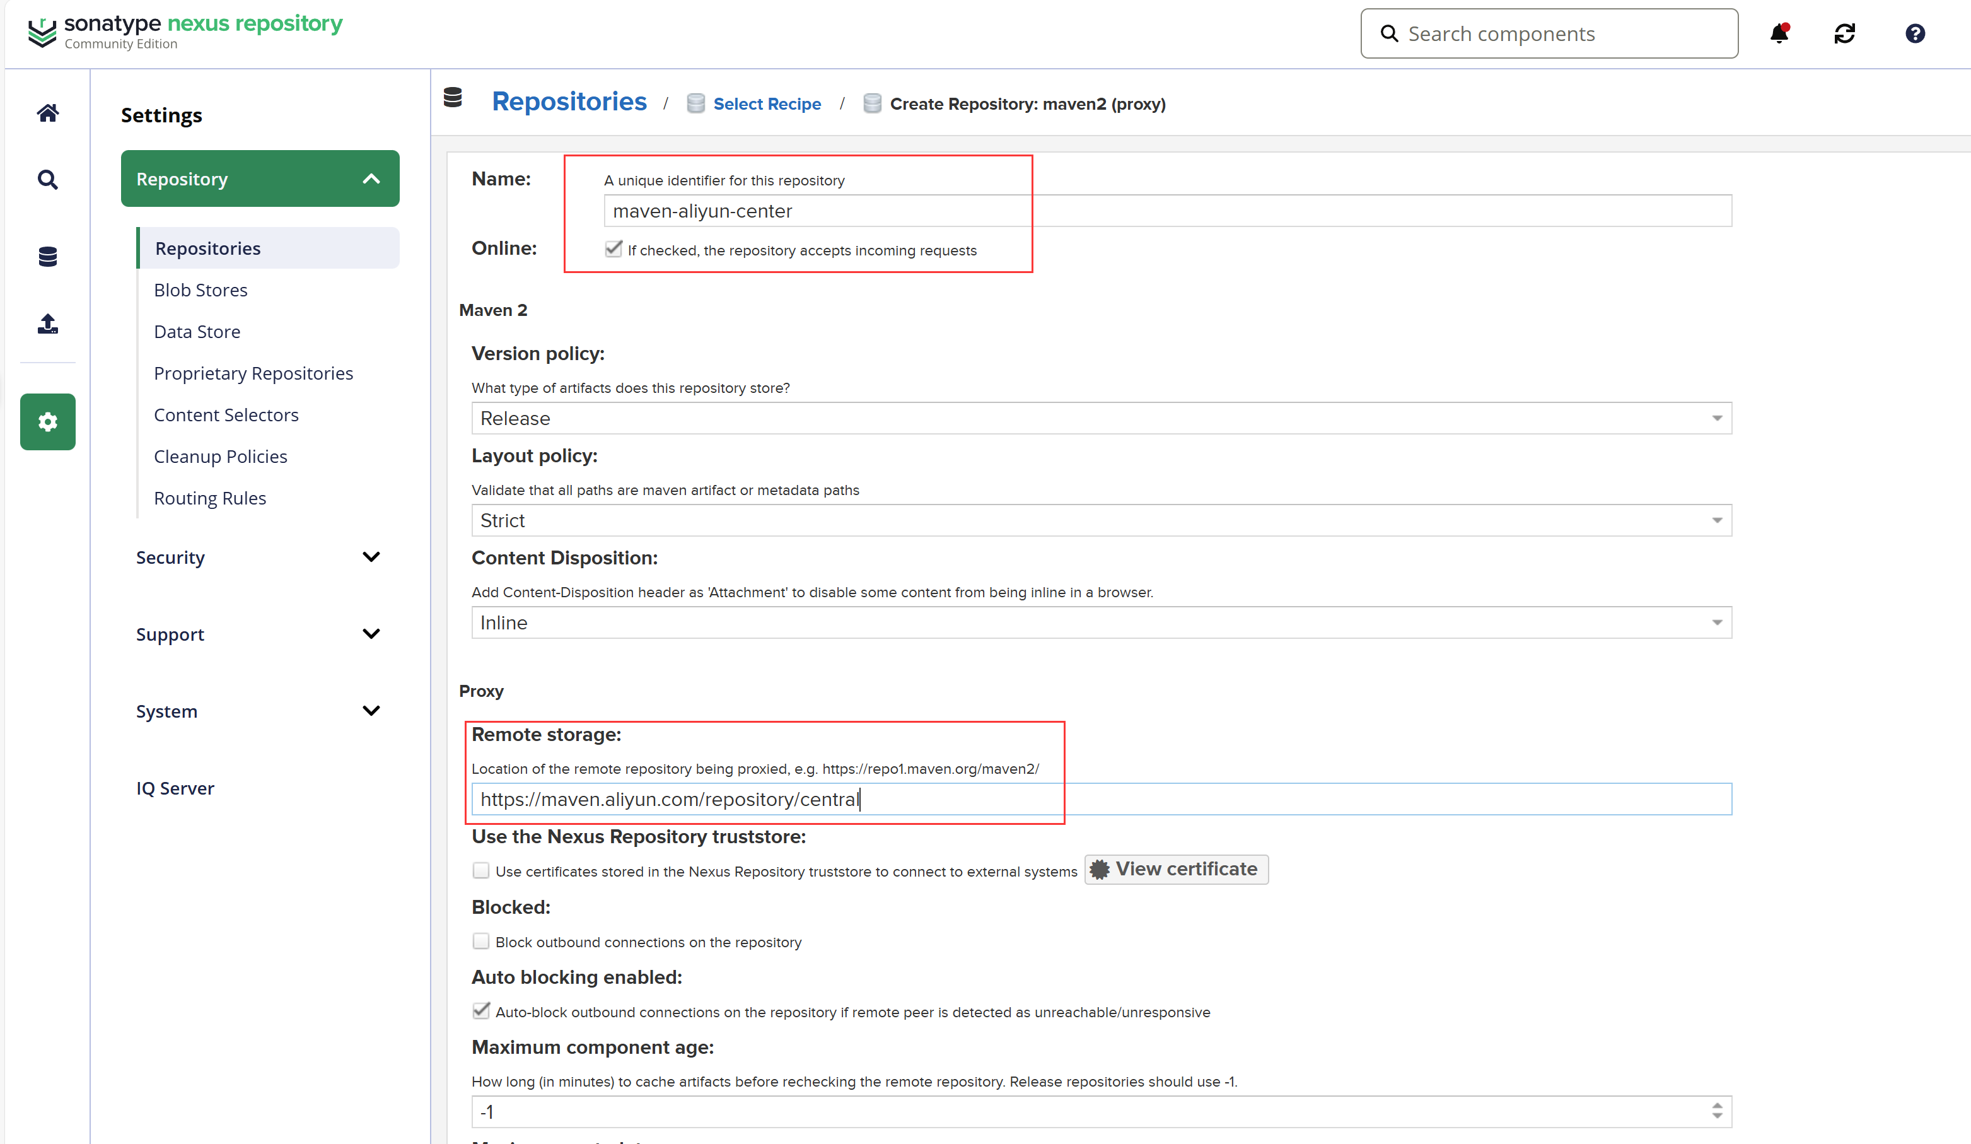Viewport: 1971px width, 1144px height.
Task: Click the home icon in left rail
Action: click(48, 114)
